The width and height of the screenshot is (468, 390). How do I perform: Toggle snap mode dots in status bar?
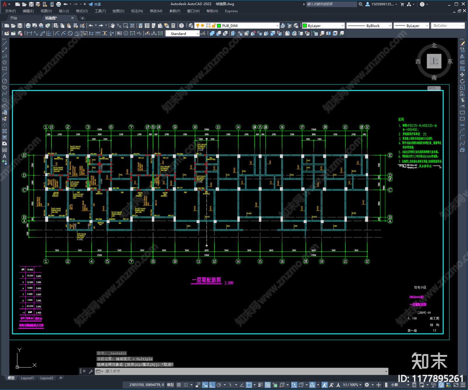pyautogui.click(x=186, y=385)
